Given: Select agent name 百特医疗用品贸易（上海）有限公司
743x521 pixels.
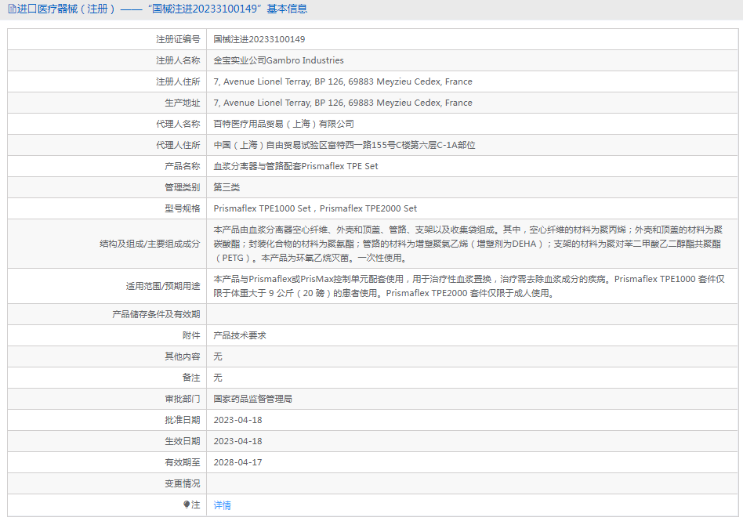Looking at the screenshot, I should pyautogui.click(x=284, y=124).
